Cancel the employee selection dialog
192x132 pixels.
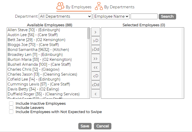click(103, 126)
